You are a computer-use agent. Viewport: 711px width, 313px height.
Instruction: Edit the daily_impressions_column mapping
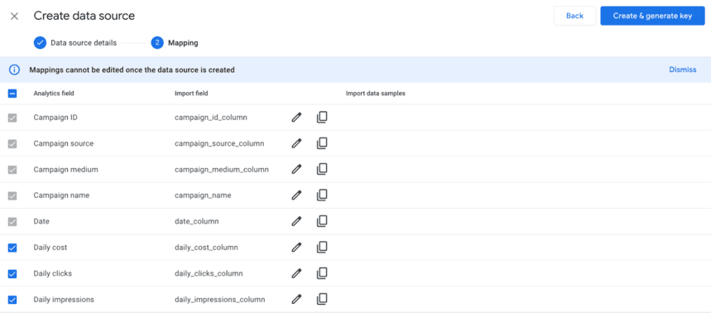[x=296, y=300]
